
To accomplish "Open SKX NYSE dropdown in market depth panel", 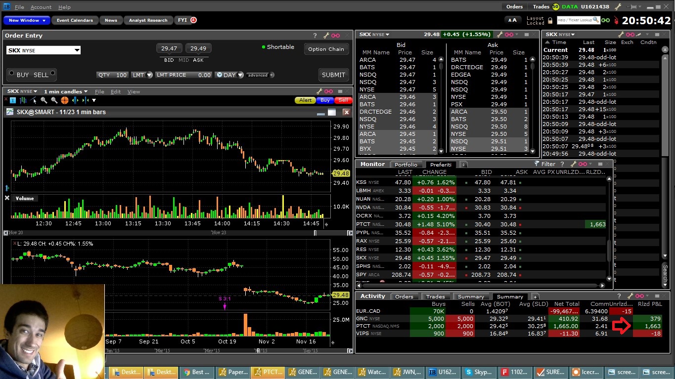I will pyautogui.click(x=374, y=35).
